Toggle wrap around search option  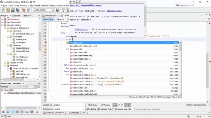[129, 105]
